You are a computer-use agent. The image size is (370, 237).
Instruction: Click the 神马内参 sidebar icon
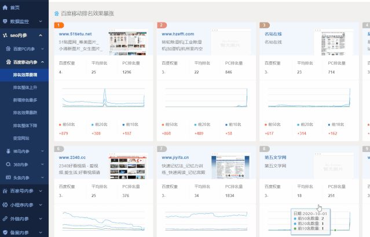(x=8, y=151)
